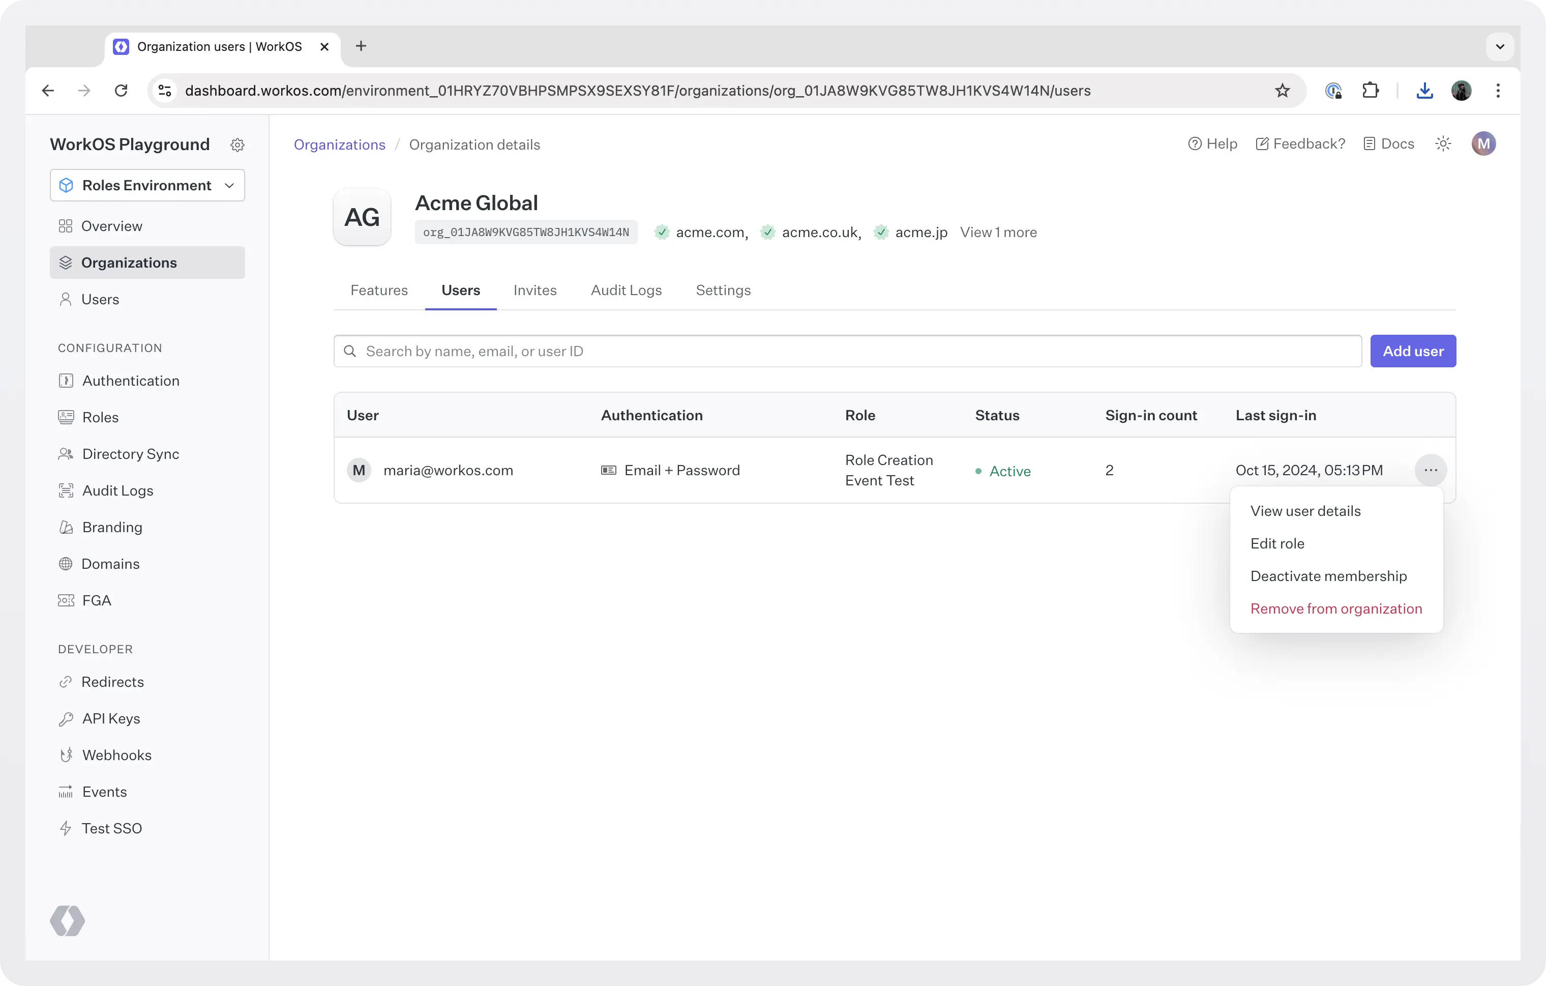1546x986 pixels.
Task: Select Organizations in the sidebar
Action: pyautogui.click(x=147, y=263)
